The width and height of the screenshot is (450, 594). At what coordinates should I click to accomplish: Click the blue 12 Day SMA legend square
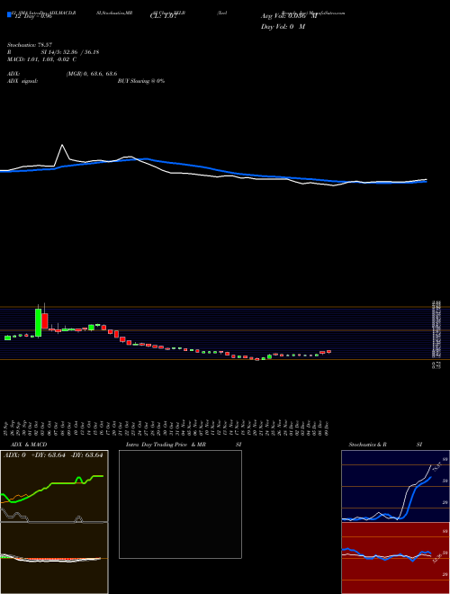[x=9, y=14]
